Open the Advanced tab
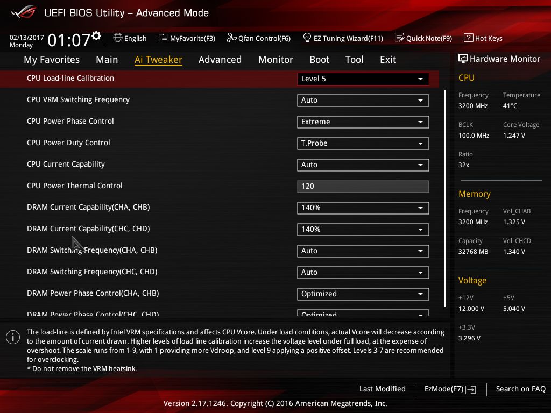Viewport: 551px width, 413px height. coord(220,60)
